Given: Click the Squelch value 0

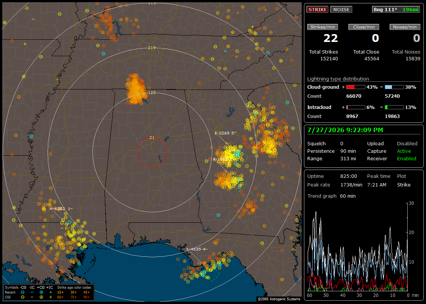Looking at the screenshot, I should point(342,144).
